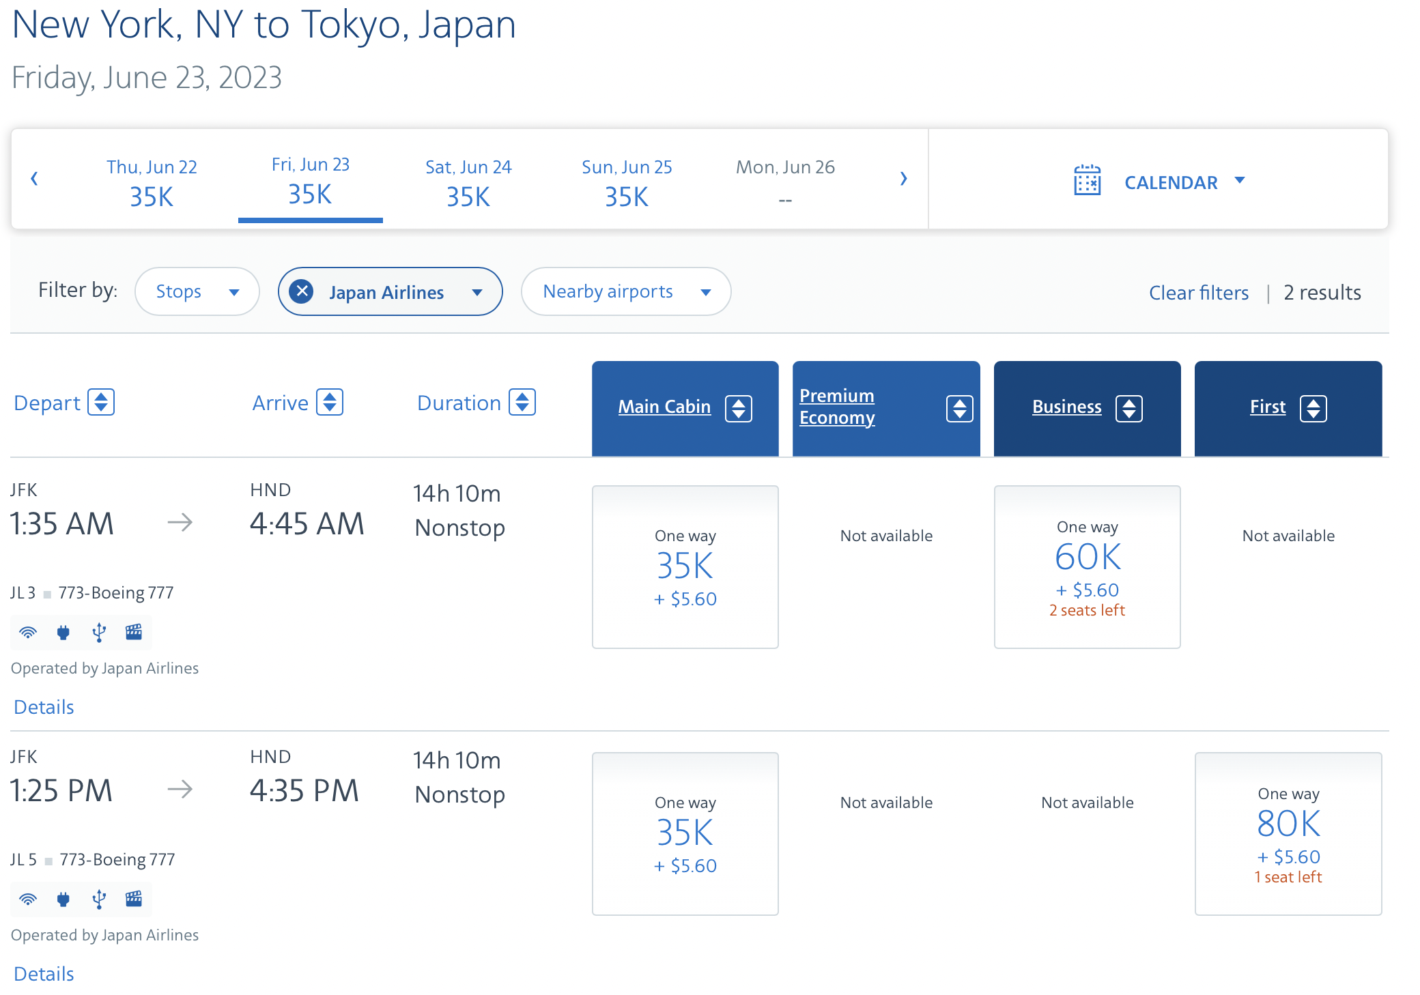This screenshot has width=1420, height=995.
Task: Click the entertainment icon for JL 5
Action: pyautogui.click(x=134, y=899)
